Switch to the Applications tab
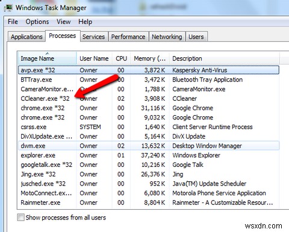Screen dimensions: 289x232 click(x=26, y=37)
